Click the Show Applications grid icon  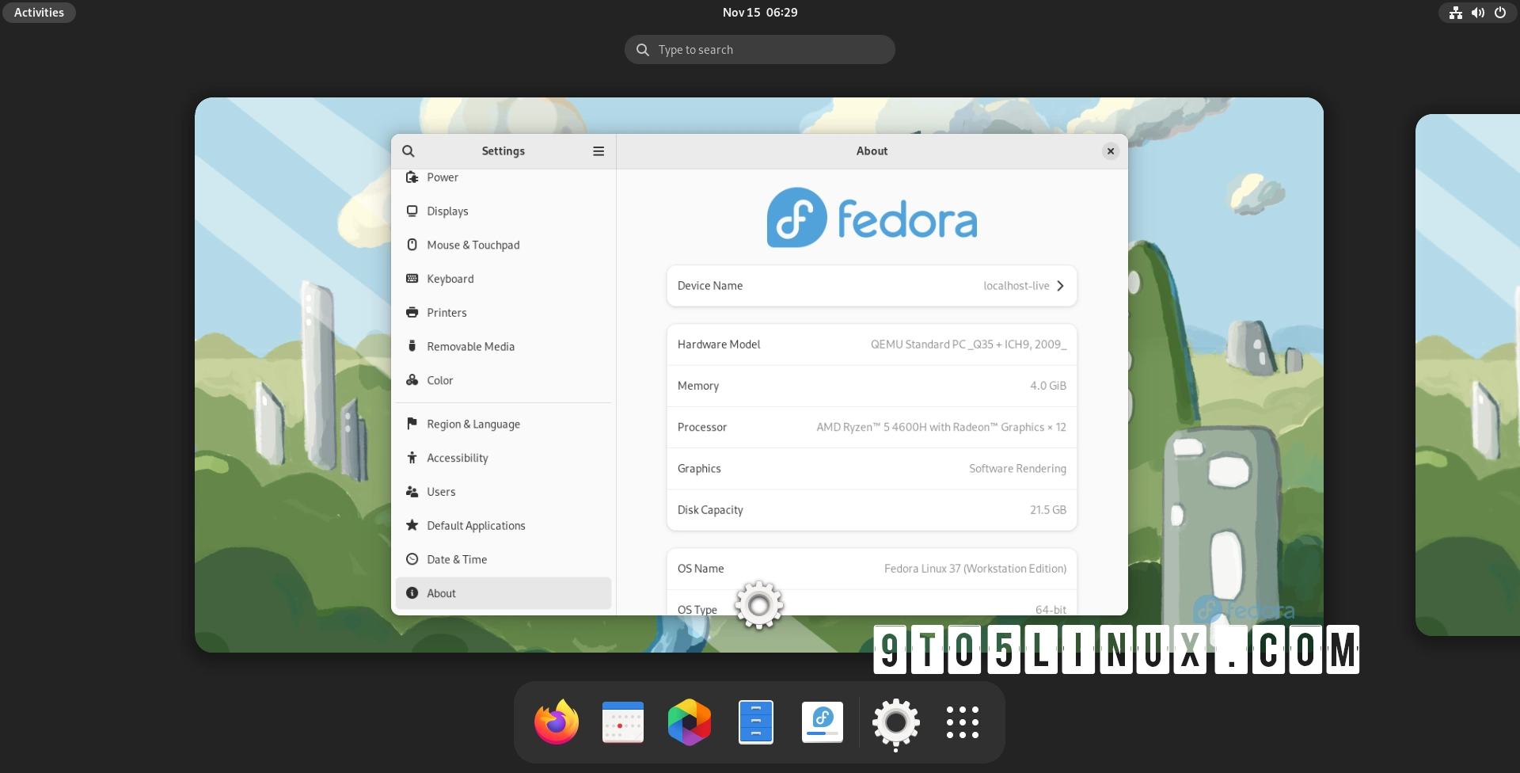click(x=961, y=722)
